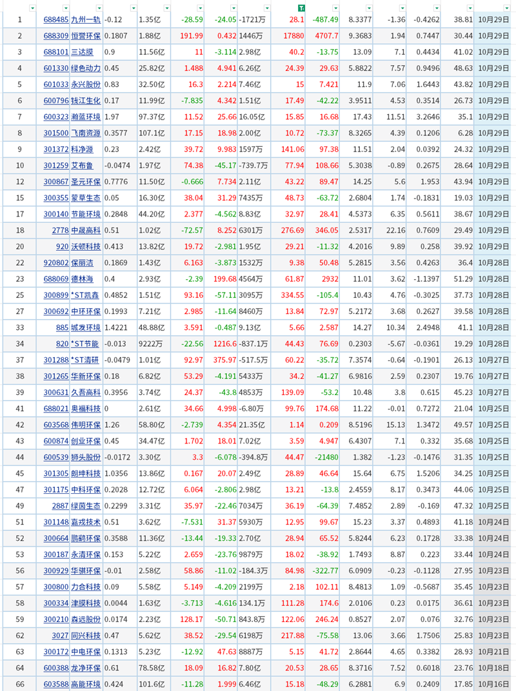Open the filter dropdown left of the T icon

pyautogui.click(x=266, y=8)
